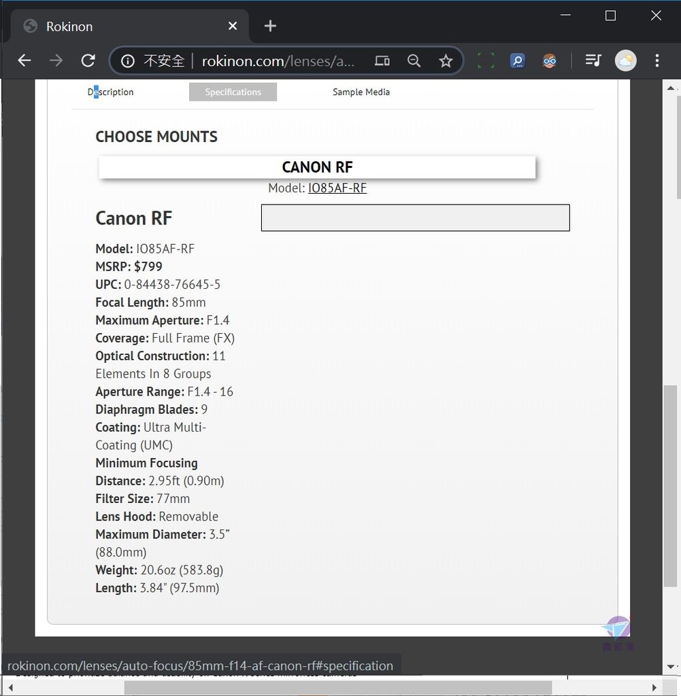Click the device/cast icon in address bar
The width and height of the screenshot is (681, 696).
(x=382, y=60)
